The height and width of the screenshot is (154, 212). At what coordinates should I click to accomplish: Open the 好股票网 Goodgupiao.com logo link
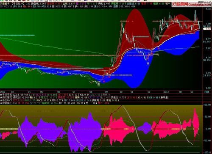tap(192, 4)
